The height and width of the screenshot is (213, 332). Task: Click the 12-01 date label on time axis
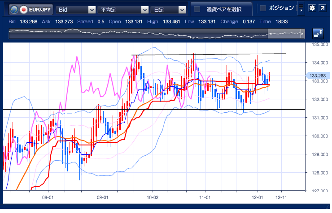tap(257, 197)
